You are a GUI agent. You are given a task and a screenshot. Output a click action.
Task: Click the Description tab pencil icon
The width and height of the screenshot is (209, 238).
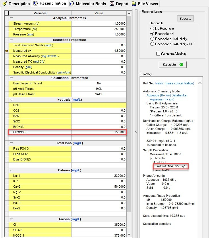(x=5, y=4)
